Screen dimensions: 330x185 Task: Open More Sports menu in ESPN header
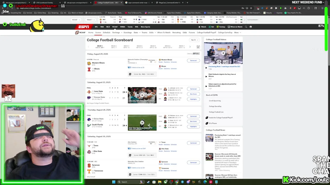(145, 27)
